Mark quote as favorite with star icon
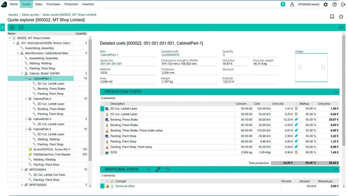348x196 pixels. pyautogui.click(x=341, y=17)
